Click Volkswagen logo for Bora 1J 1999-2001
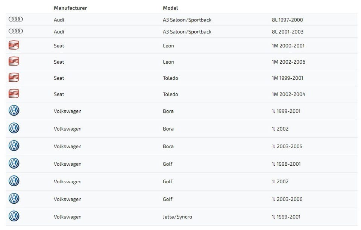This screenshot has height=230, width=361. [14, 111]
